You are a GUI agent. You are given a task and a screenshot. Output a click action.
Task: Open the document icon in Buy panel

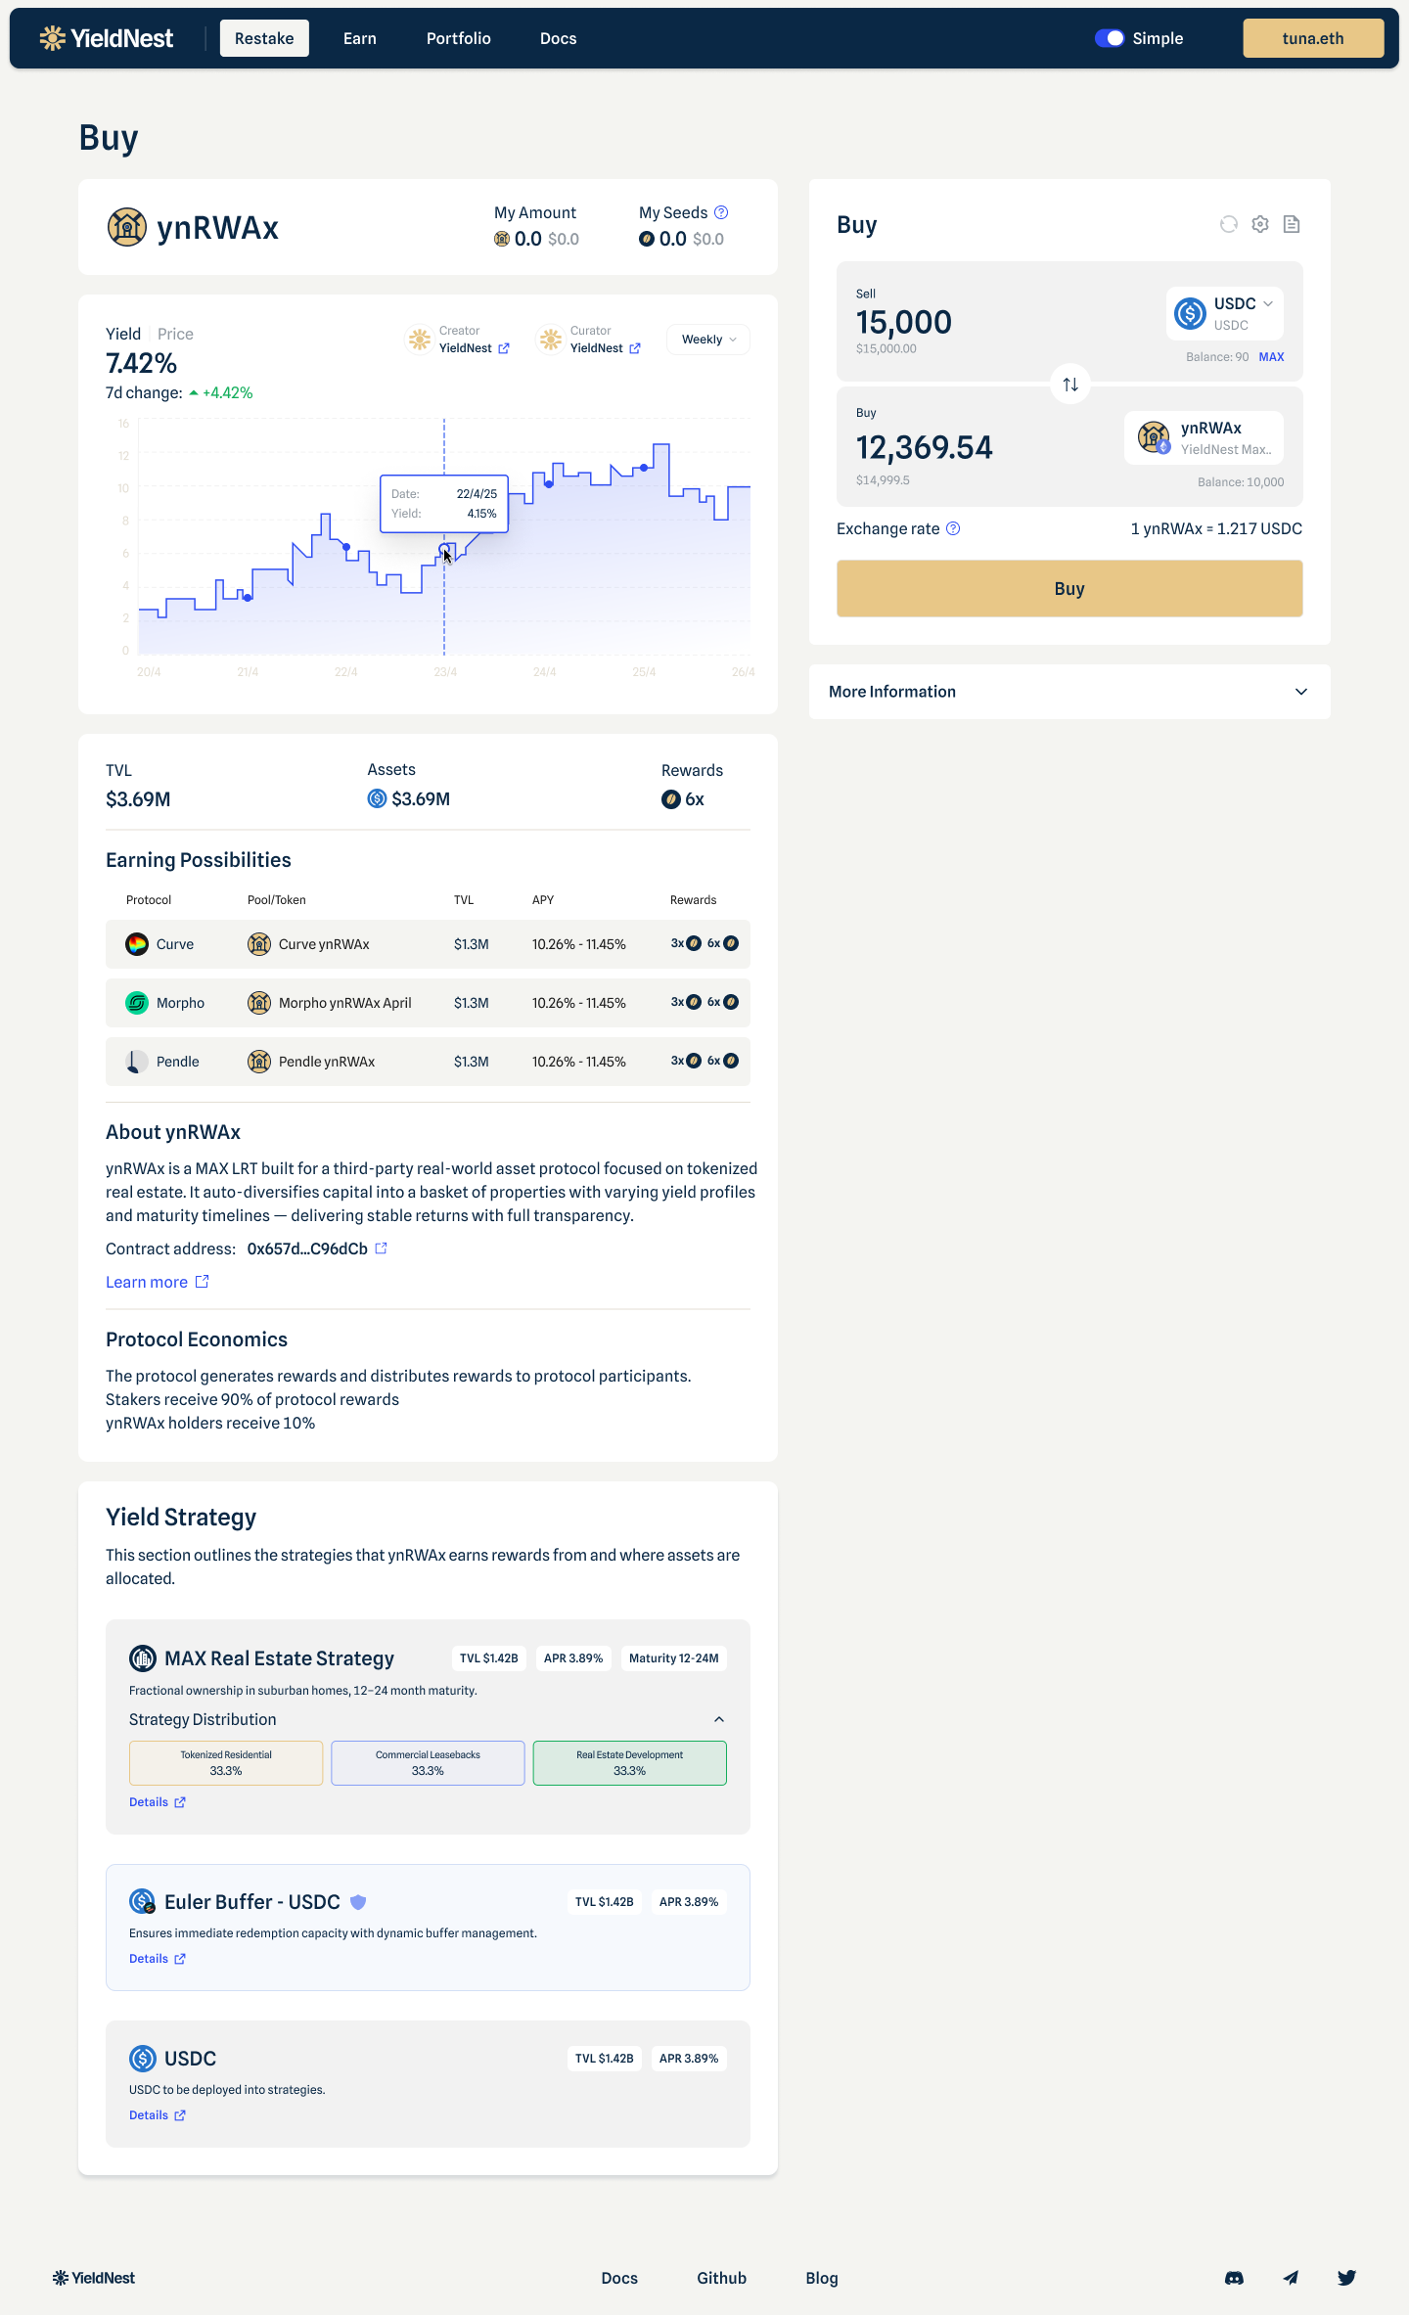pos(1292,224)
